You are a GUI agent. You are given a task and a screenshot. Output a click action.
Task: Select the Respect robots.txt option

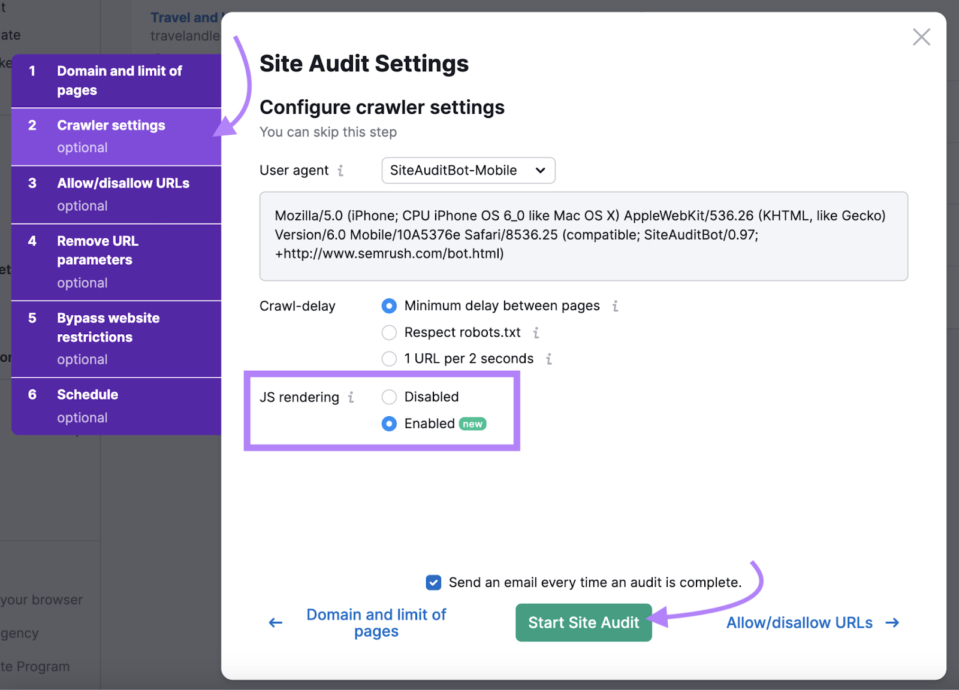[x=389, y=332]
